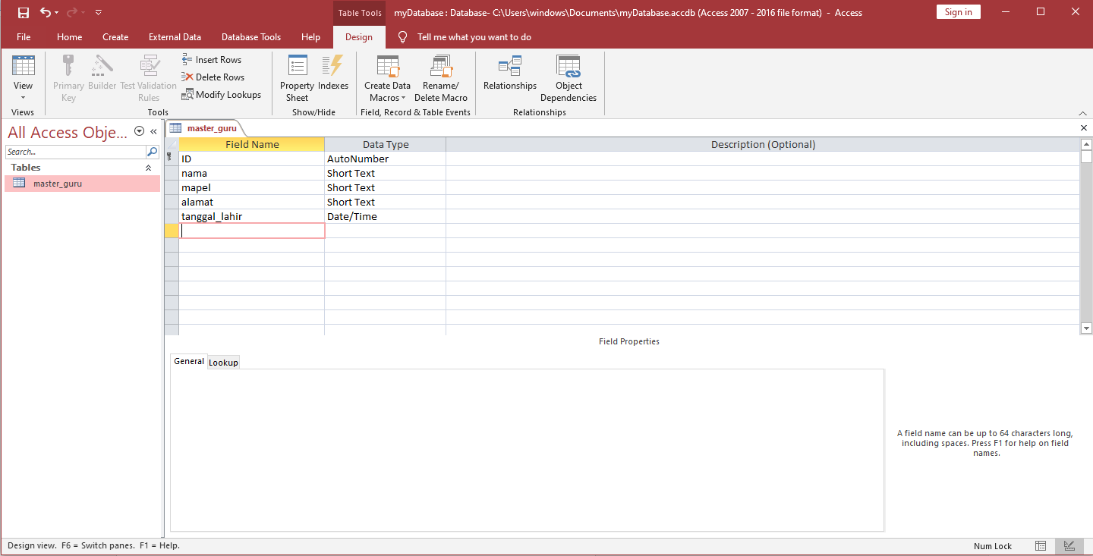The width and height of the screenshot is (1093, 556).
Task: Collapse the navigation pane with the shutter arrow
Action: click(x=153, y=130)
